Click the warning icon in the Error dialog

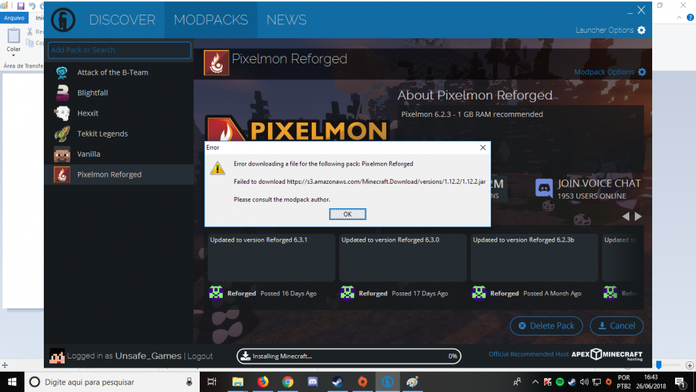[217, 168]
